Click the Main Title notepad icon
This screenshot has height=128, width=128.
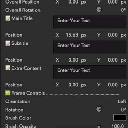[8, 18]
